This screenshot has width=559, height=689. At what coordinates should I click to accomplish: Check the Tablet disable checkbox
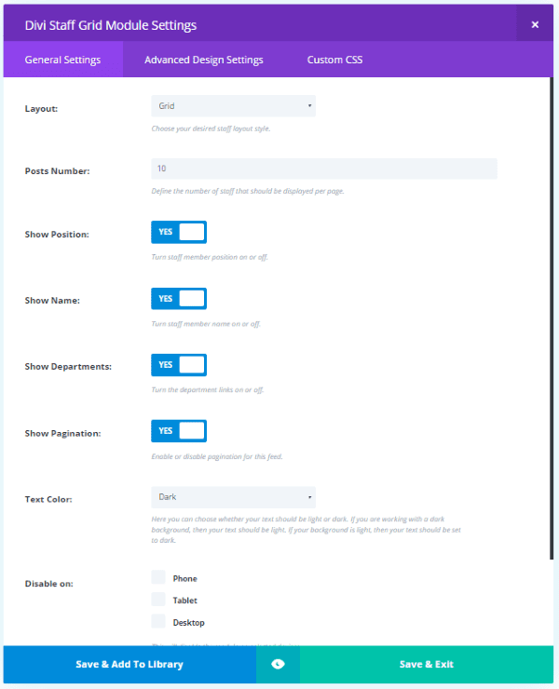[158, 600]
